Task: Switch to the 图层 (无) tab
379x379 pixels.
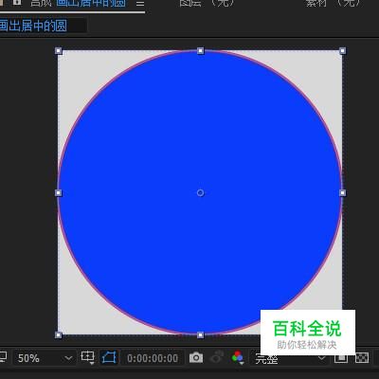Action: tap(208, 3)
